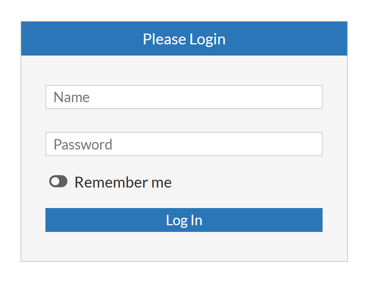Viewport: 368px width, 283px height.
Task: Switch on Remember me slider toggle
Action: click(x=58, y=182)
